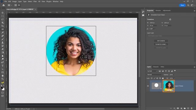Select the frame thumbnail of Layer 0
This screenshot has width=196, height=110.
[x=156, y=86]
